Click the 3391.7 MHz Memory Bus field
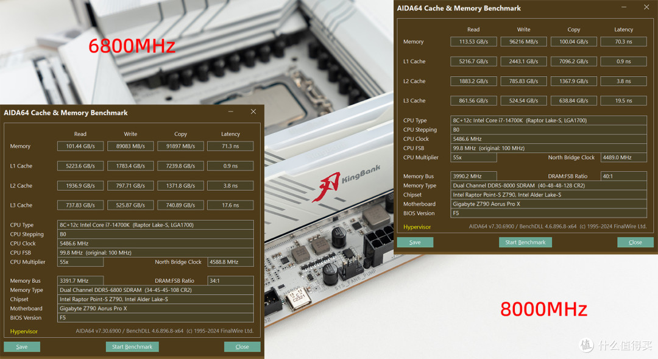 click(80, 281)
